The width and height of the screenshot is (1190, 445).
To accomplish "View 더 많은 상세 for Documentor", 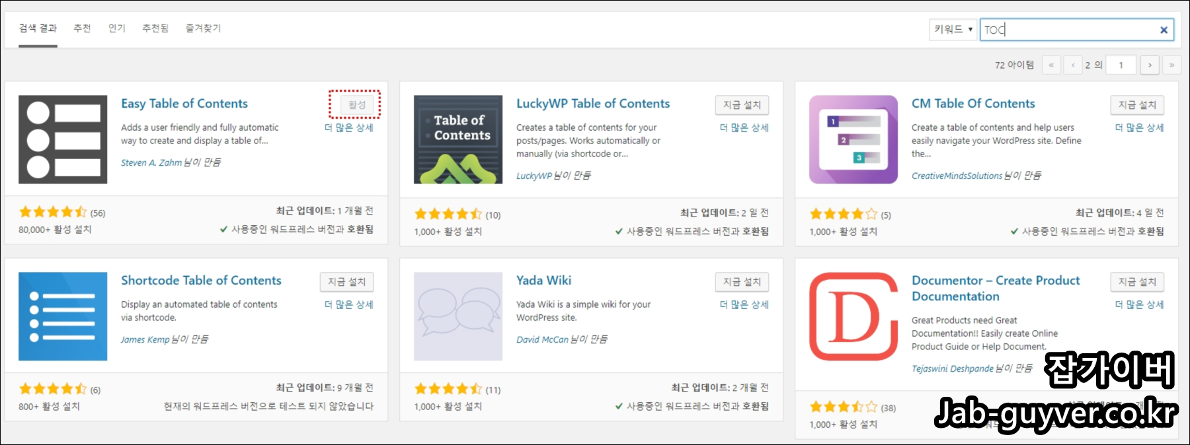I will pyautogui.click(x=1140, y=304).
